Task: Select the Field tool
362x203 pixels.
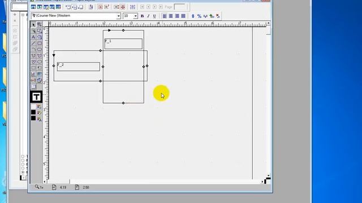Action: point(40,74)
